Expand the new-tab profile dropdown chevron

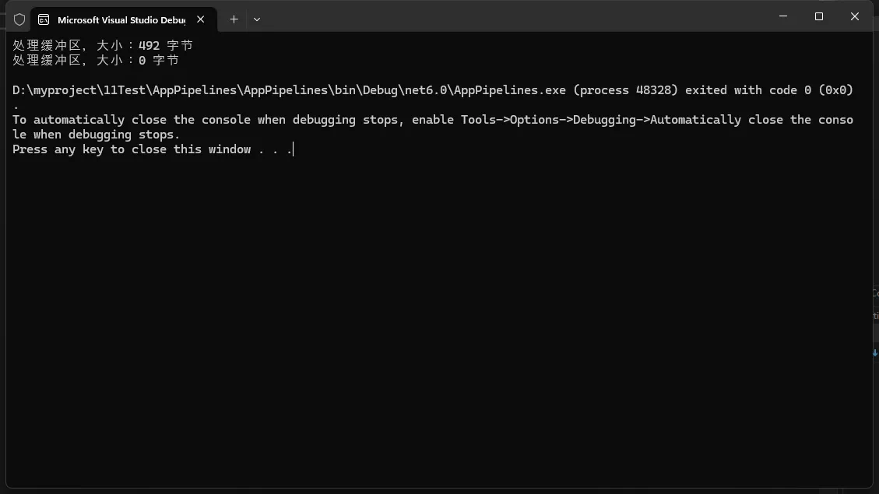click(x=257, y=19)
